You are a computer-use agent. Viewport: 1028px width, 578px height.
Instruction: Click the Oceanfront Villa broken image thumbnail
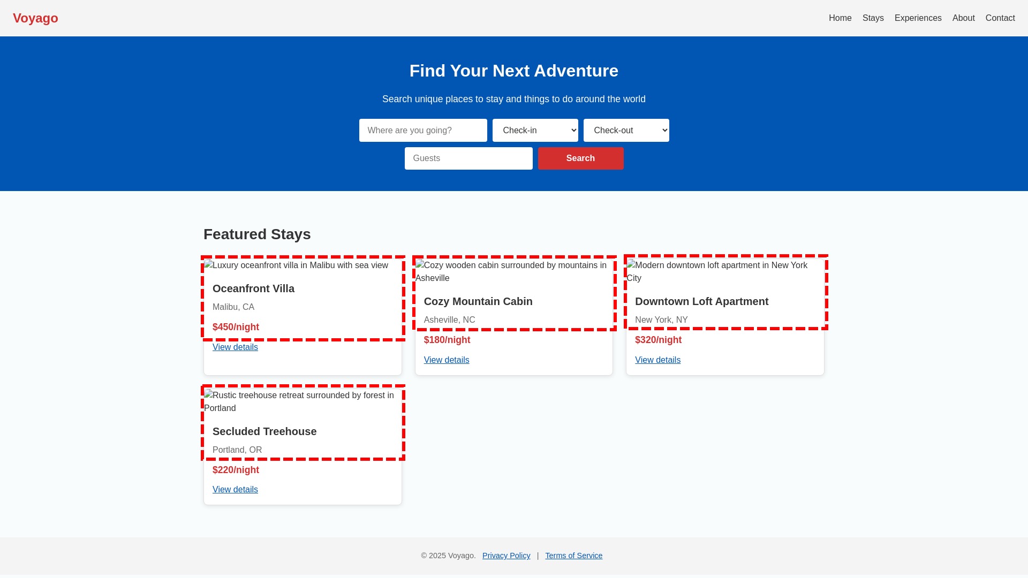pos(296,265)
